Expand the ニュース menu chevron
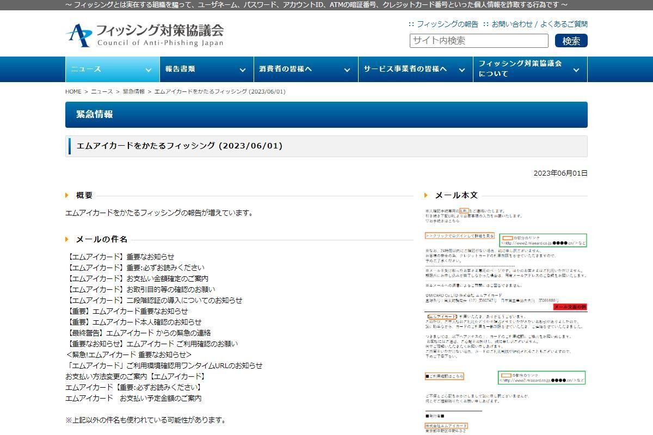 (148, 70)
